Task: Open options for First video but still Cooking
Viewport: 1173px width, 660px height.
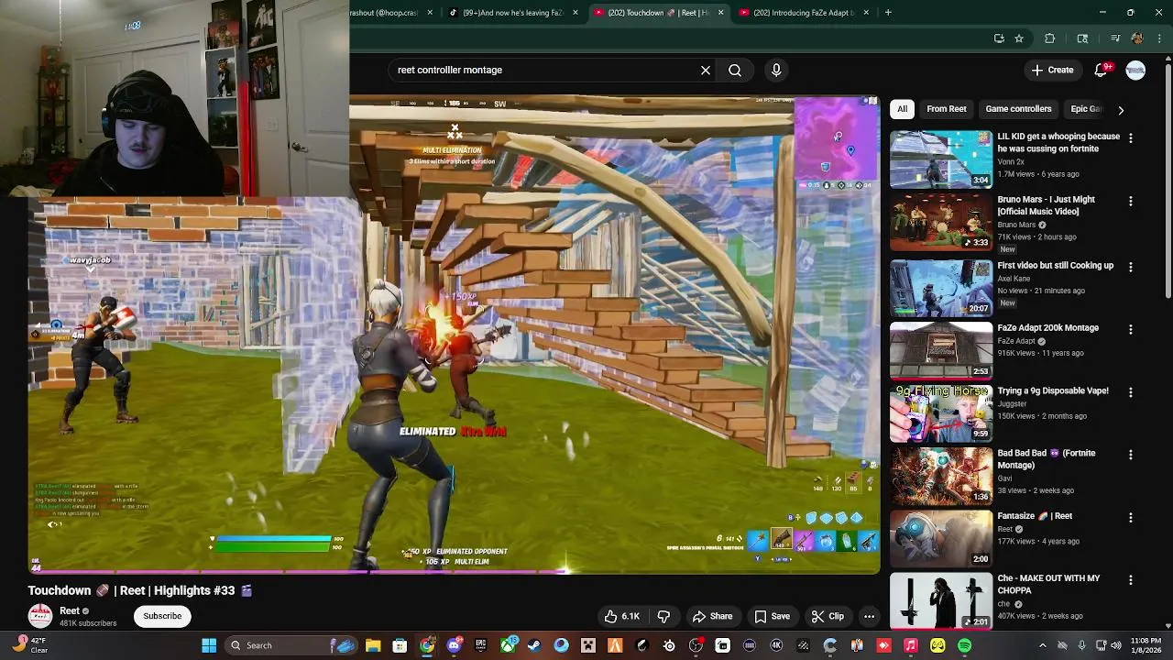Action: [x=1131, y=267]
